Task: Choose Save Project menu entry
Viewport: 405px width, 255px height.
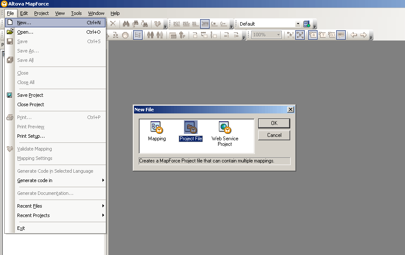Action: [55, 95]
